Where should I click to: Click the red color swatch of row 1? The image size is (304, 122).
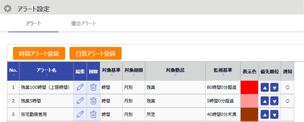249,87
